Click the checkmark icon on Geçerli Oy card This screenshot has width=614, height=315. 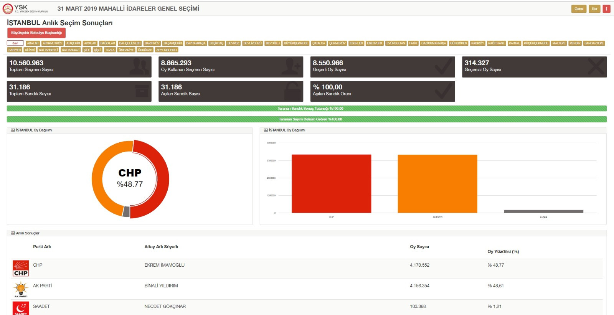[443, 67]
